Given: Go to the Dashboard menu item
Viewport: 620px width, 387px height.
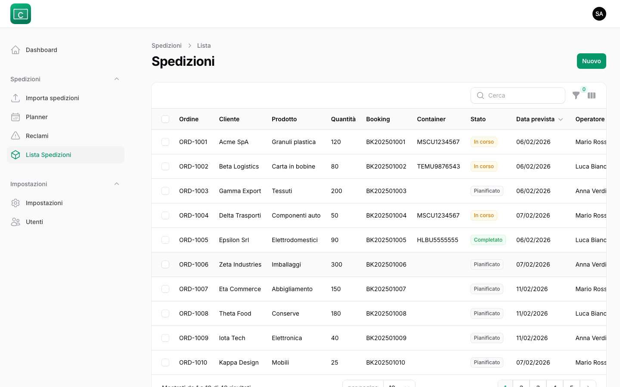Looking at the screenshot, I should (41, 50).
